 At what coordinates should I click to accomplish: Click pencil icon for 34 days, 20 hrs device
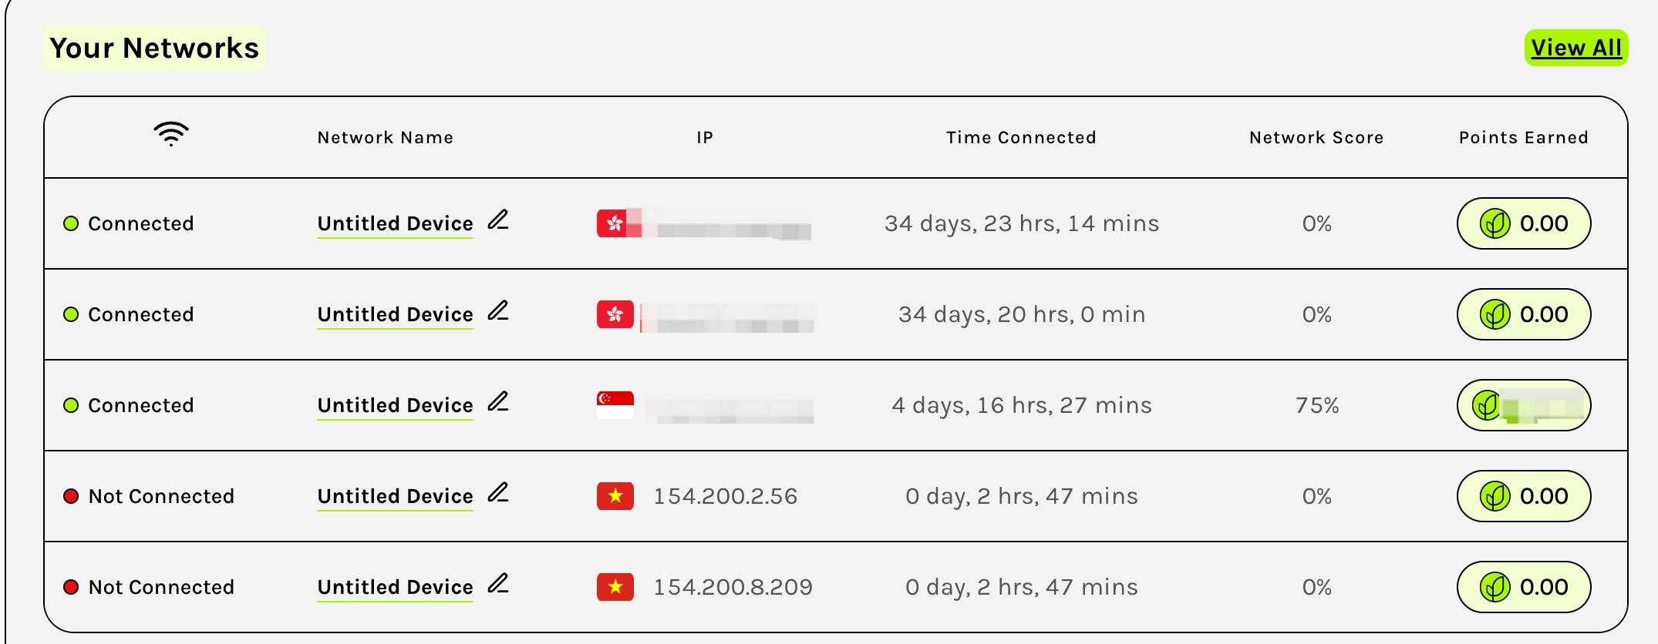pyautogui.click(x=498, y=311)
